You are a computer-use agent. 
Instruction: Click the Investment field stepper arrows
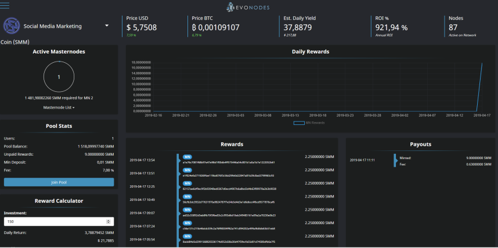pyautogui.click(x=109, y=222)
